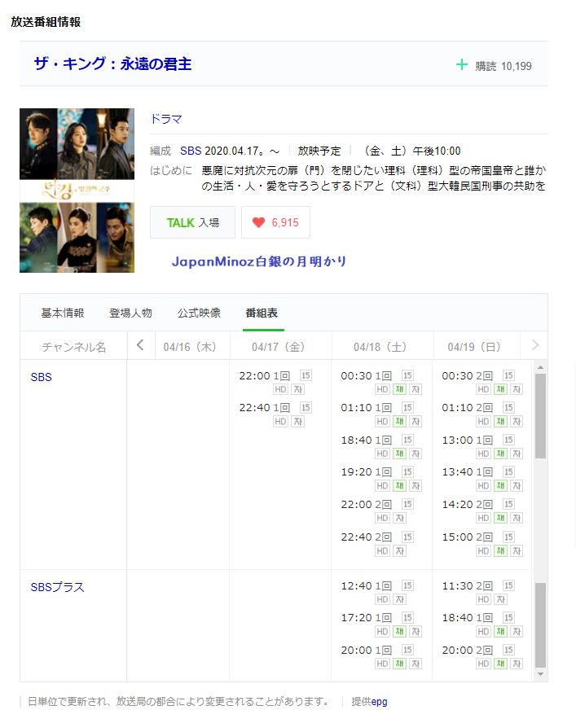Click the drama poster thumbnail
576x710 pixels.
pos(77,191)
